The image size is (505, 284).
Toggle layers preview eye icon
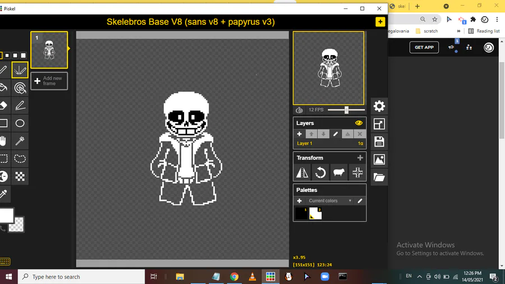tap(359, 123)
